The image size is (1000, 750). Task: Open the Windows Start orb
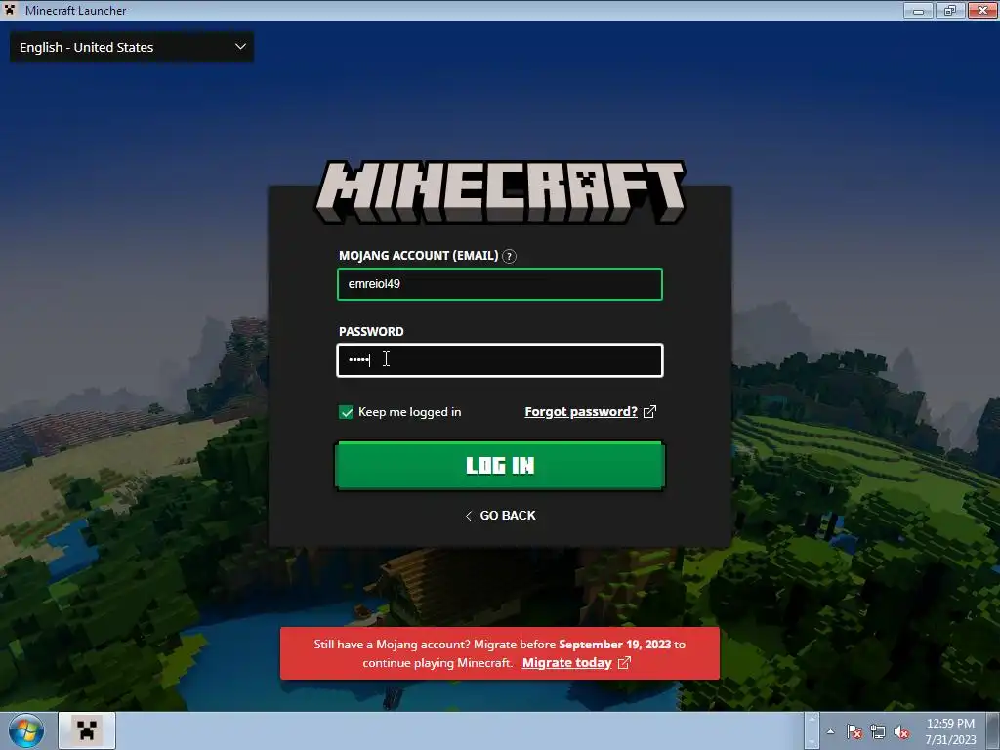(x=26, y=730)
